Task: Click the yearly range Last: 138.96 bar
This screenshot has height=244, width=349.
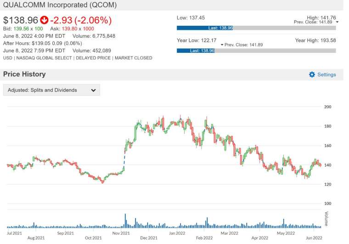Action: coord(196,51)
